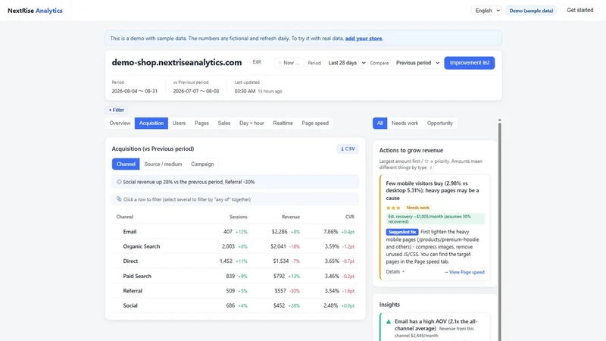Click Organic Search sessions value 2,003
This screenshot has width=606, height=341.
point(228,246)
